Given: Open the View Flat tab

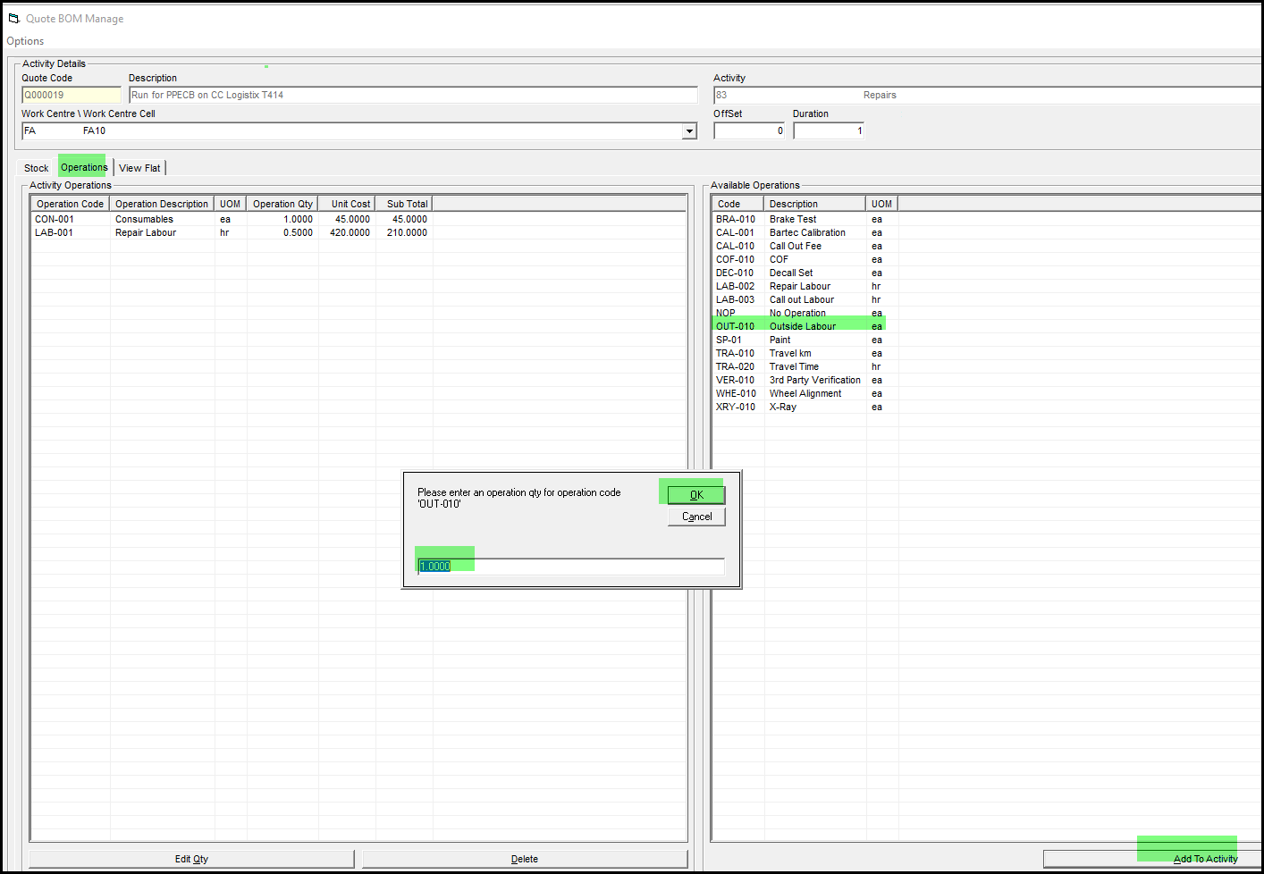Looking at the screenshot, I should pos(139,168).
